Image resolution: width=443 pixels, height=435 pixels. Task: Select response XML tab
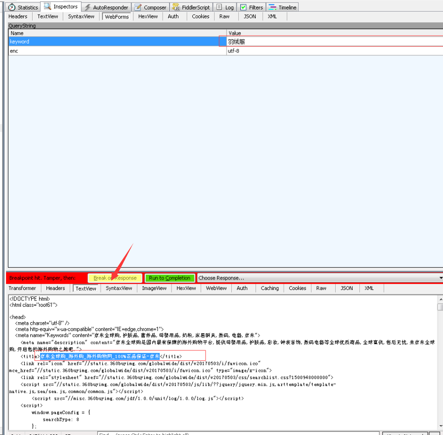(x=369, y=288)
